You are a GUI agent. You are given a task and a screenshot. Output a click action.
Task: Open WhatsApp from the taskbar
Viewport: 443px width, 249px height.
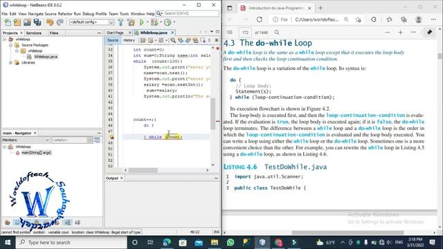tap(230, 242)
